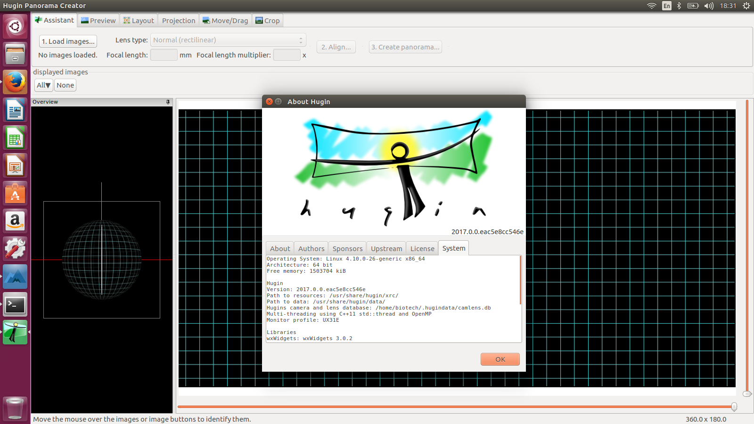Open the Ubuntu dash search
Screen dimensions: 754x424
[x=15, y=26]
